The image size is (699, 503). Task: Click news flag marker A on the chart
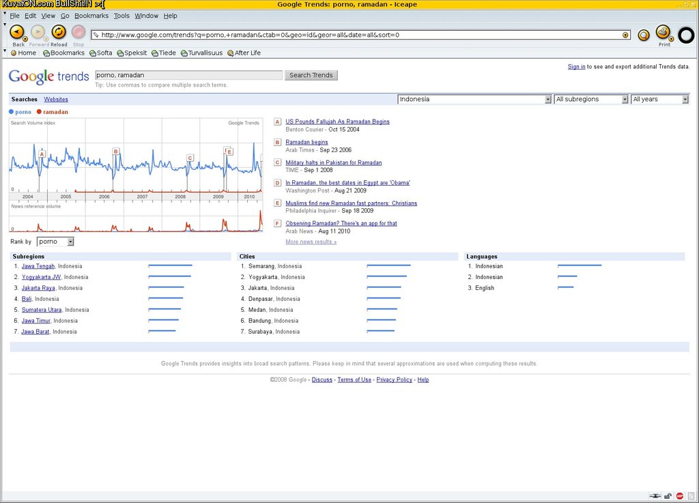pyautogui.click(x=42, y=154)
